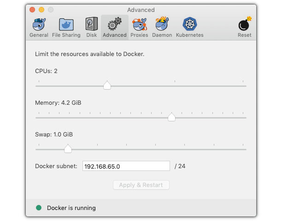Open the Kubernetes helm wheel icon
Screen dimensions: 282x221
(x=189, y=24)
